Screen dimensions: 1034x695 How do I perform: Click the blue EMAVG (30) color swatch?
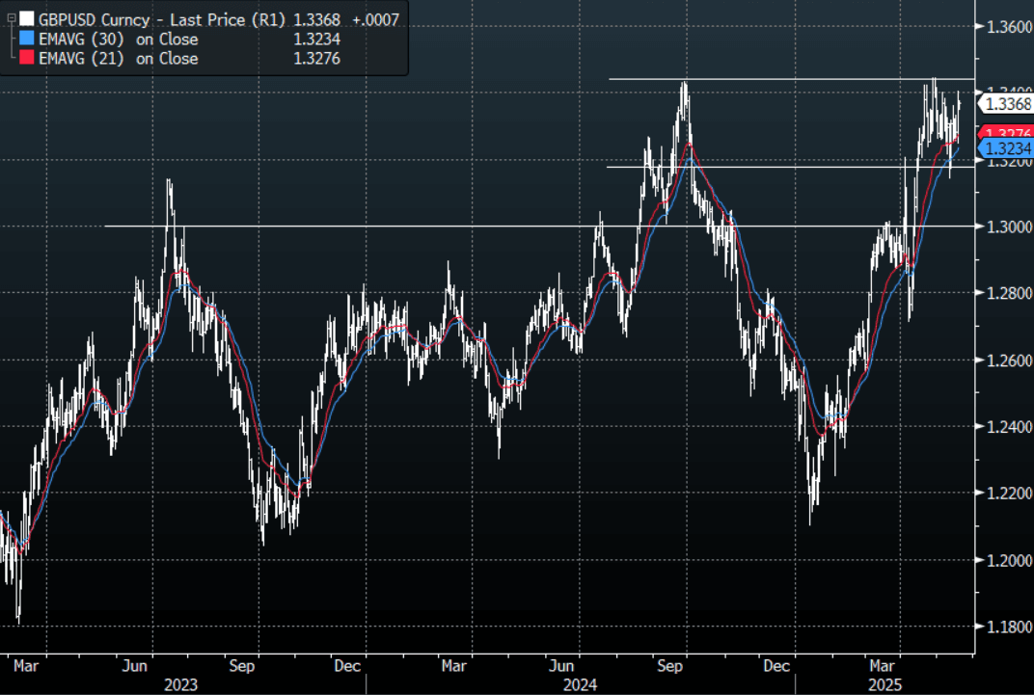coord(27,40)
